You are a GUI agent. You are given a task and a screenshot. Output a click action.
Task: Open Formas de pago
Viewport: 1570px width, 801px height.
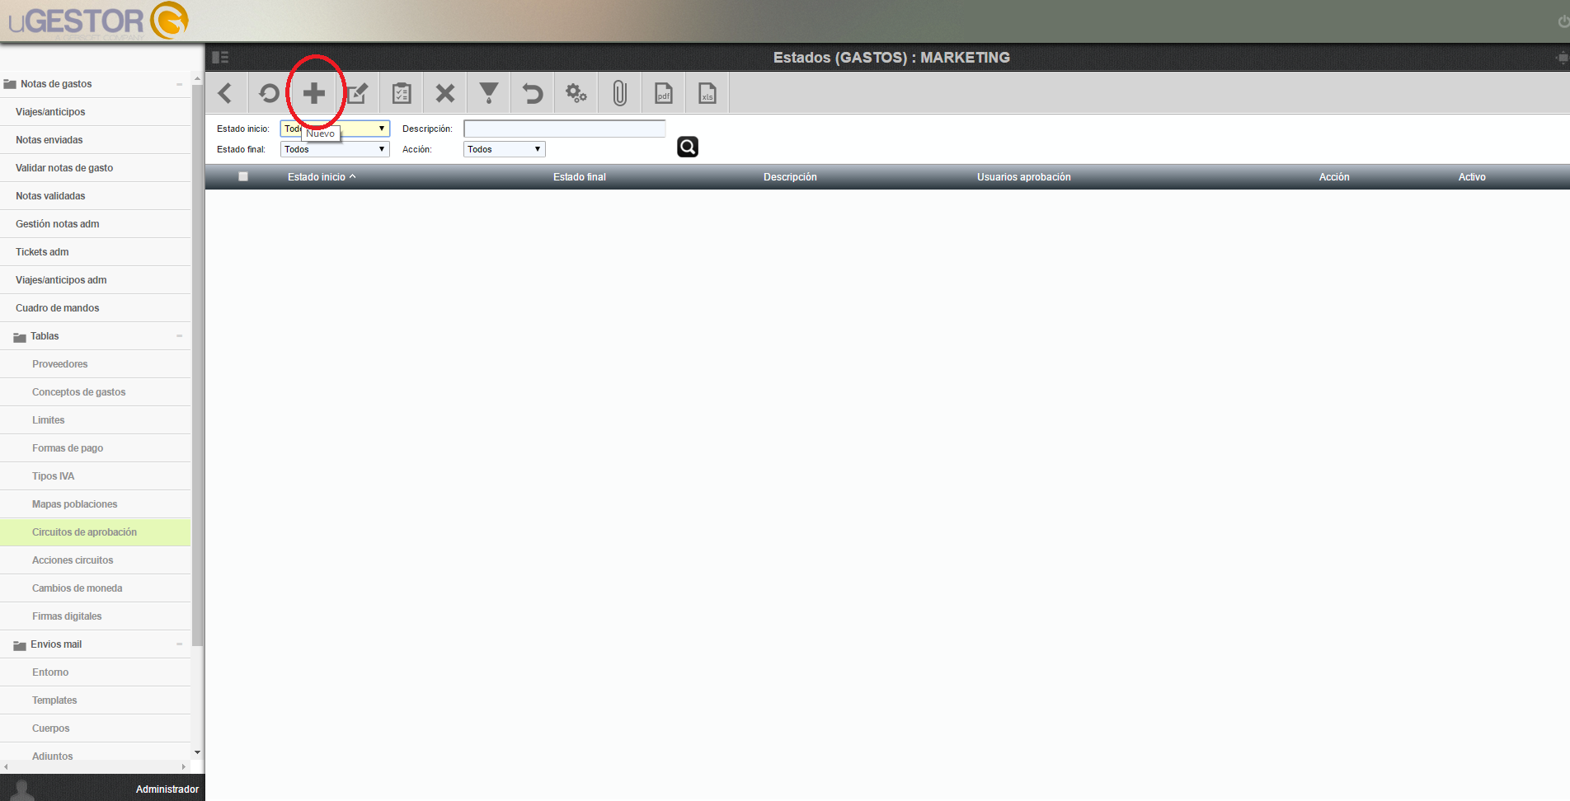click(x=96, y=448)
